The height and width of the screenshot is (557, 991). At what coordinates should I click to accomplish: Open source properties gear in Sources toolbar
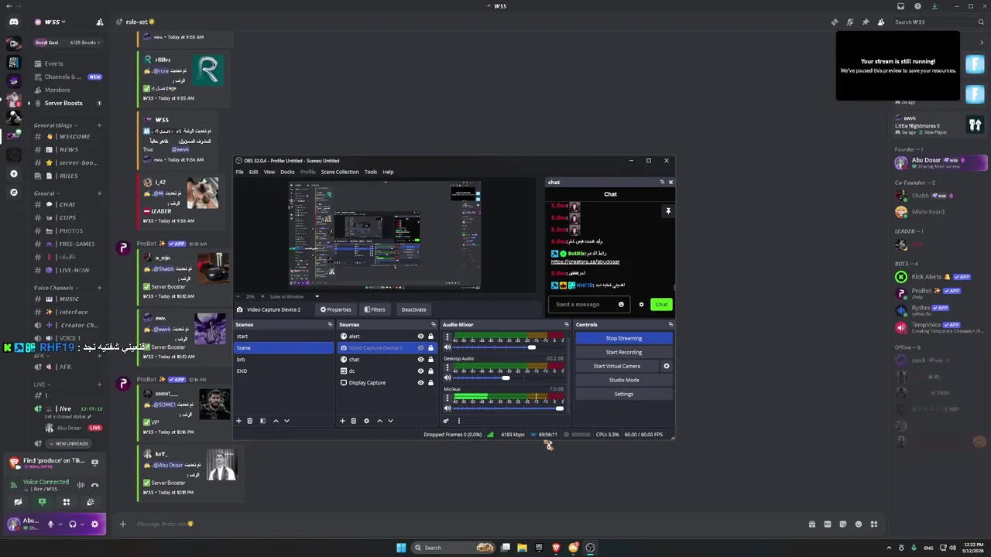[366, 421]
